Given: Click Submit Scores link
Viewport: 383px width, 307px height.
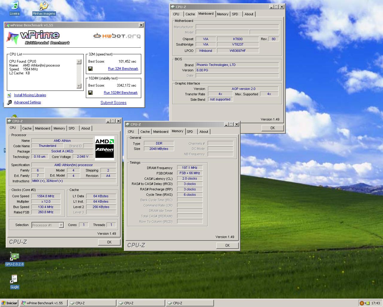Looking at the screenshot, I should (x=113, y=103).
